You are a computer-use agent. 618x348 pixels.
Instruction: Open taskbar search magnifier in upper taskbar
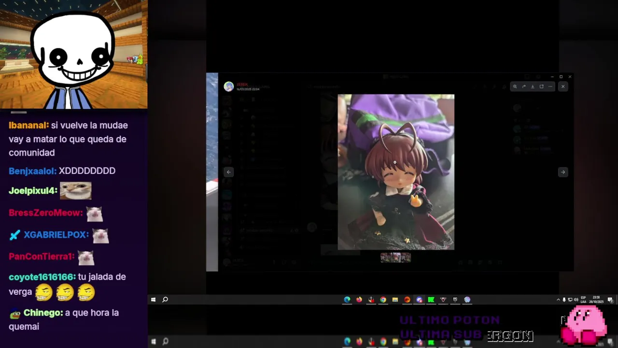point(165,300)
